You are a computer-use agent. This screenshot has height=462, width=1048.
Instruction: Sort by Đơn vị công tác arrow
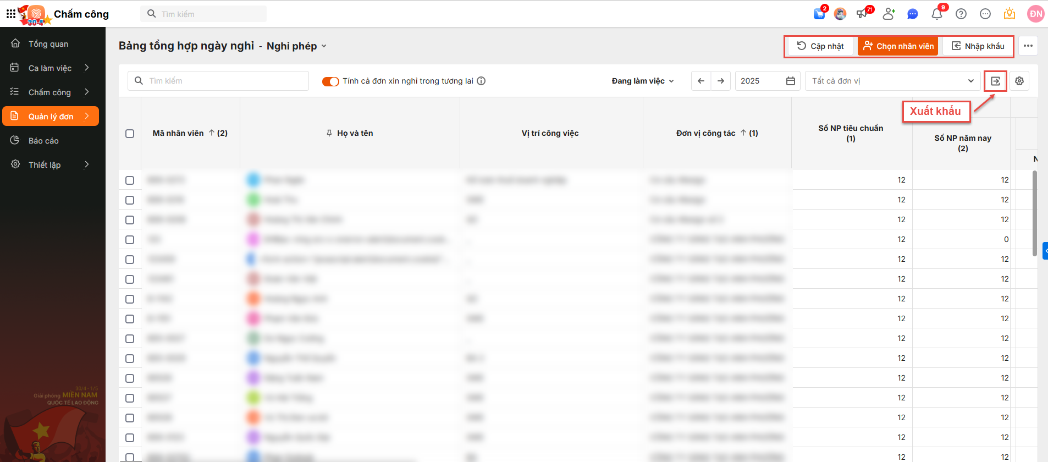pyautogui.click(x=743, y=133)
